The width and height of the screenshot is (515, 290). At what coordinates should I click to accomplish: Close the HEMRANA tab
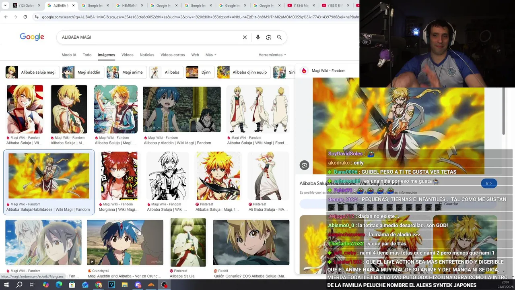click(142, 6)
